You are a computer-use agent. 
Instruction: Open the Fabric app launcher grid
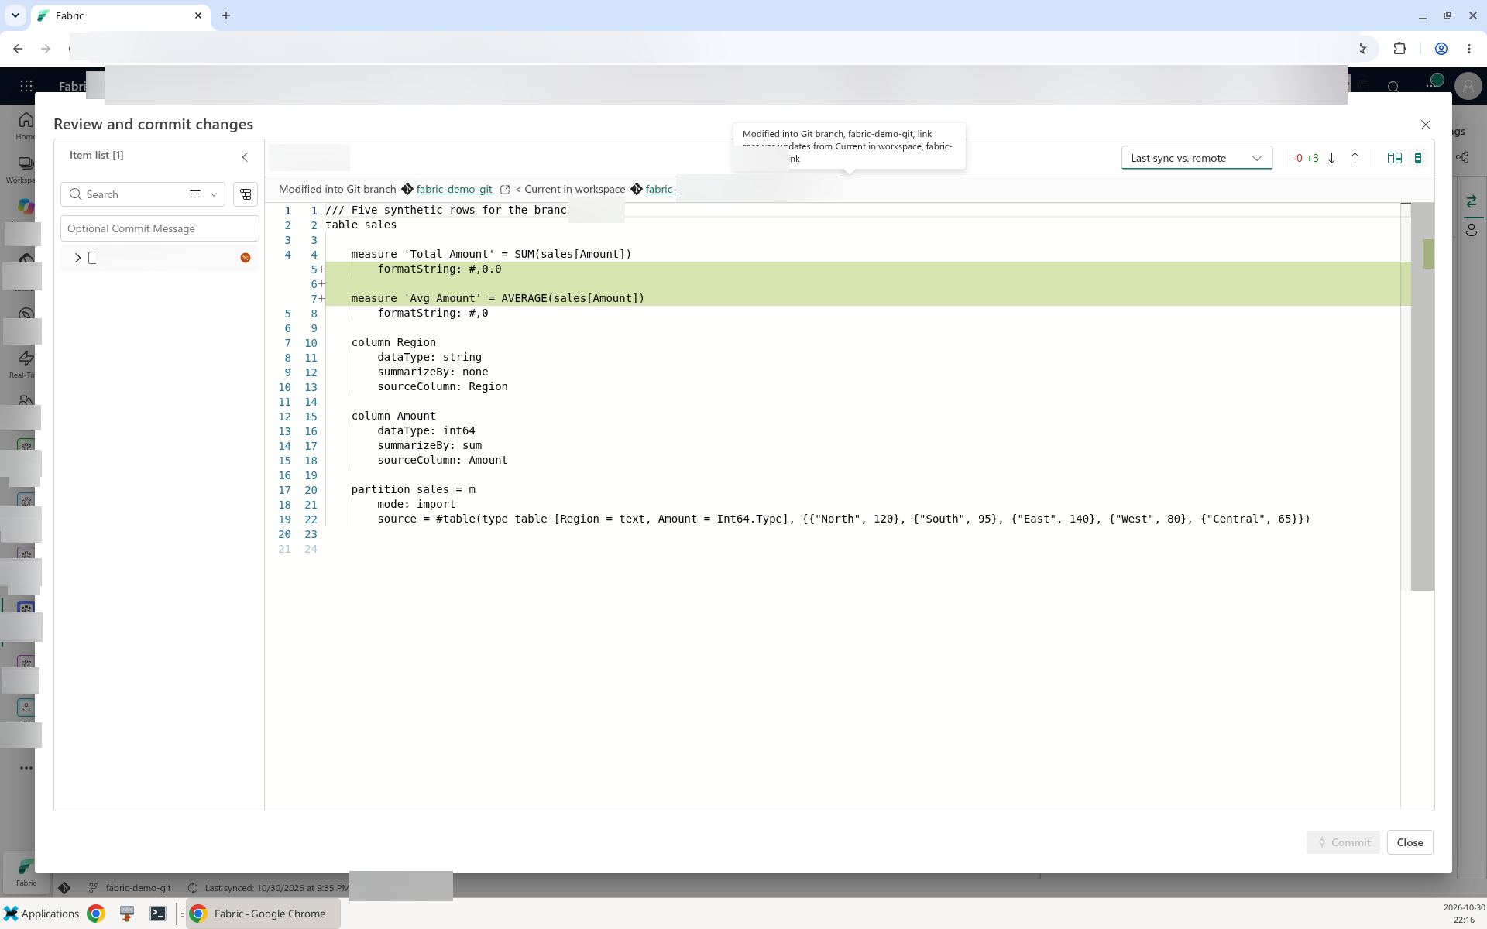click(26, 86)
